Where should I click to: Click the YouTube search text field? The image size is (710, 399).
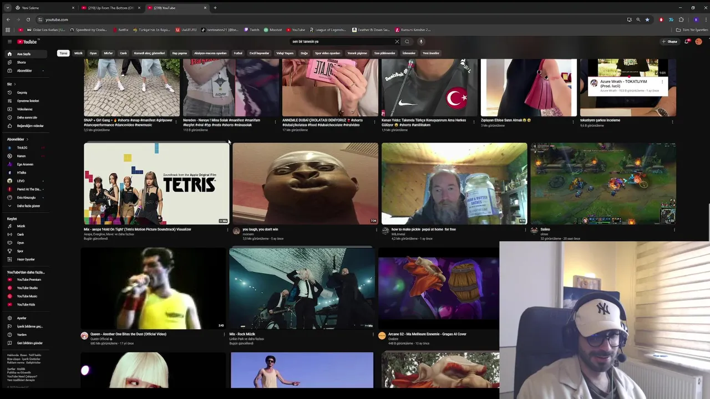click(x=341, y=42)
